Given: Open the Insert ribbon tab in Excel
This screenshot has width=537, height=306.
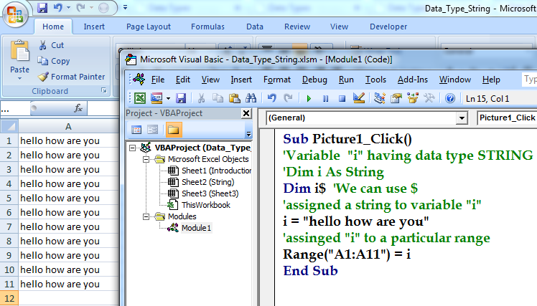Looking at the screenshot, I should (94, 27).
